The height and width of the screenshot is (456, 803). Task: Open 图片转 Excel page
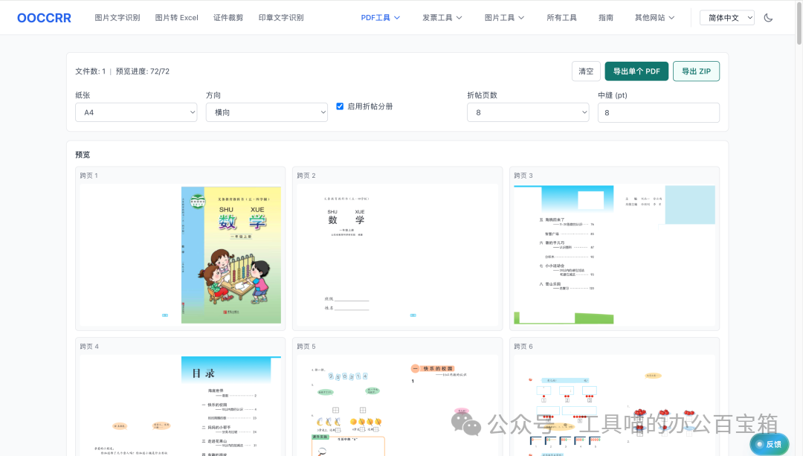pos(177,17)
